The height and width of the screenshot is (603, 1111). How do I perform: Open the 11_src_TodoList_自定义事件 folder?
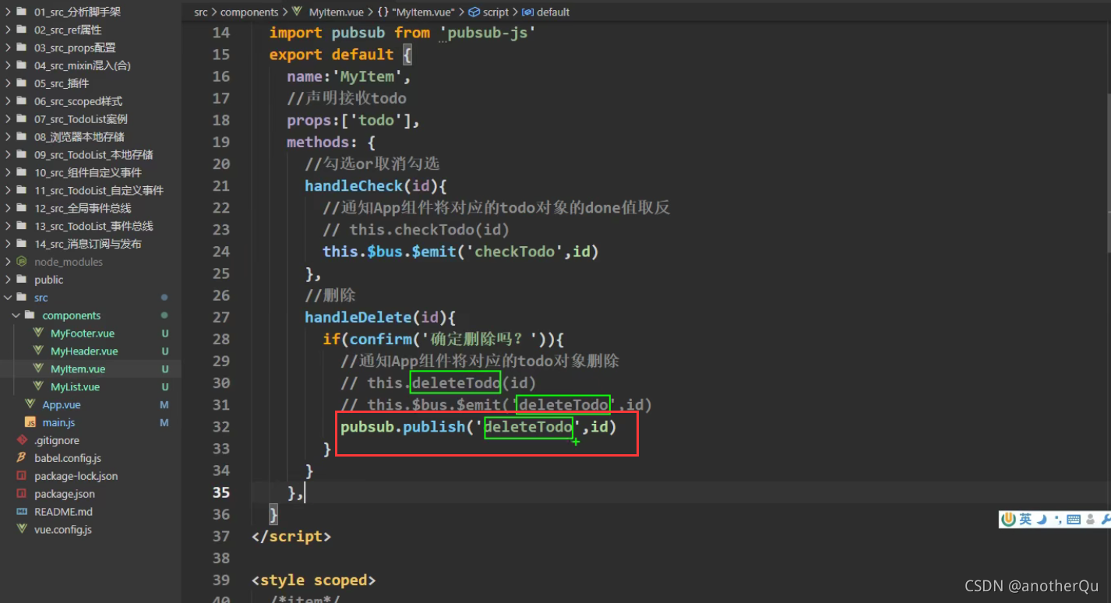(x=99, y=190)
